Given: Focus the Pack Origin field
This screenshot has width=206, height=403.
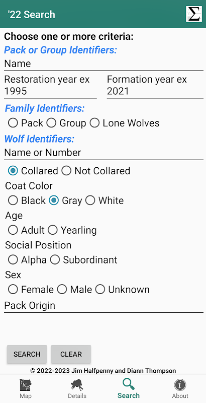Looking at the screenshot, I should [104, 306].
